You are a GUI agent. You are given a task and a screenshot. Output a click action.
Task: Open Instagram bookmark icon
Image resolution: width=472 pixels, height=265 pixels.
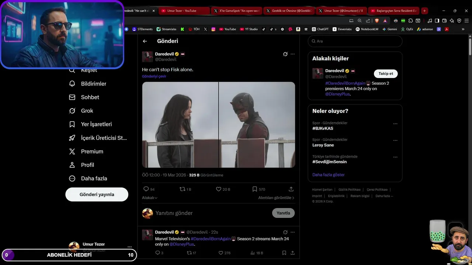[214, 29]
